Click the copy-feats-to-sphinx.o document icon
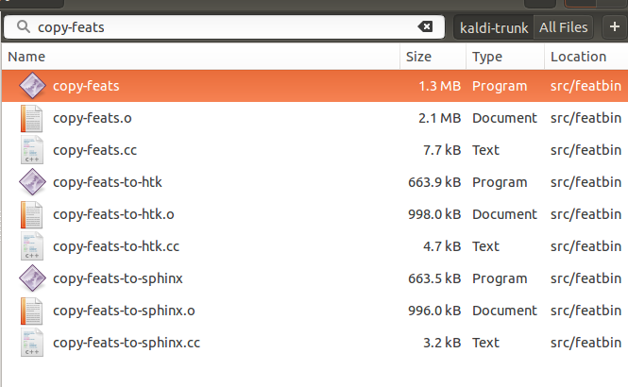This screenshot has height=387, width=628. tap(32, 311)
